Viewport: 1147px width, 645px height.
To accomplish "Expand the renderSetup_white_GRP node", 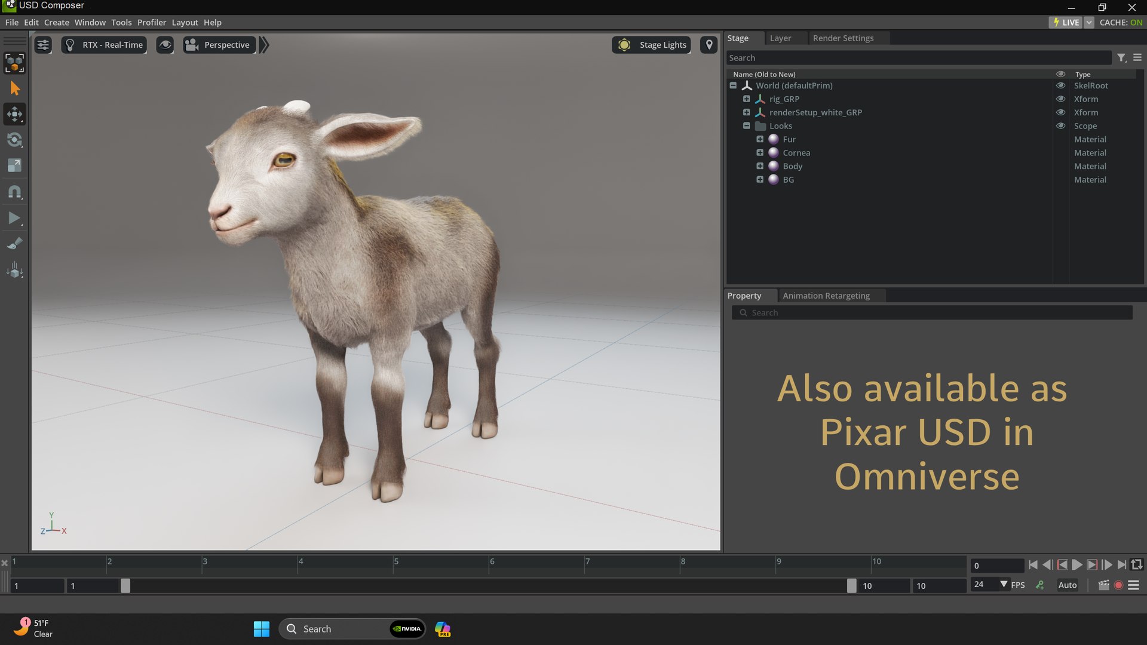I will pos(746,112).
